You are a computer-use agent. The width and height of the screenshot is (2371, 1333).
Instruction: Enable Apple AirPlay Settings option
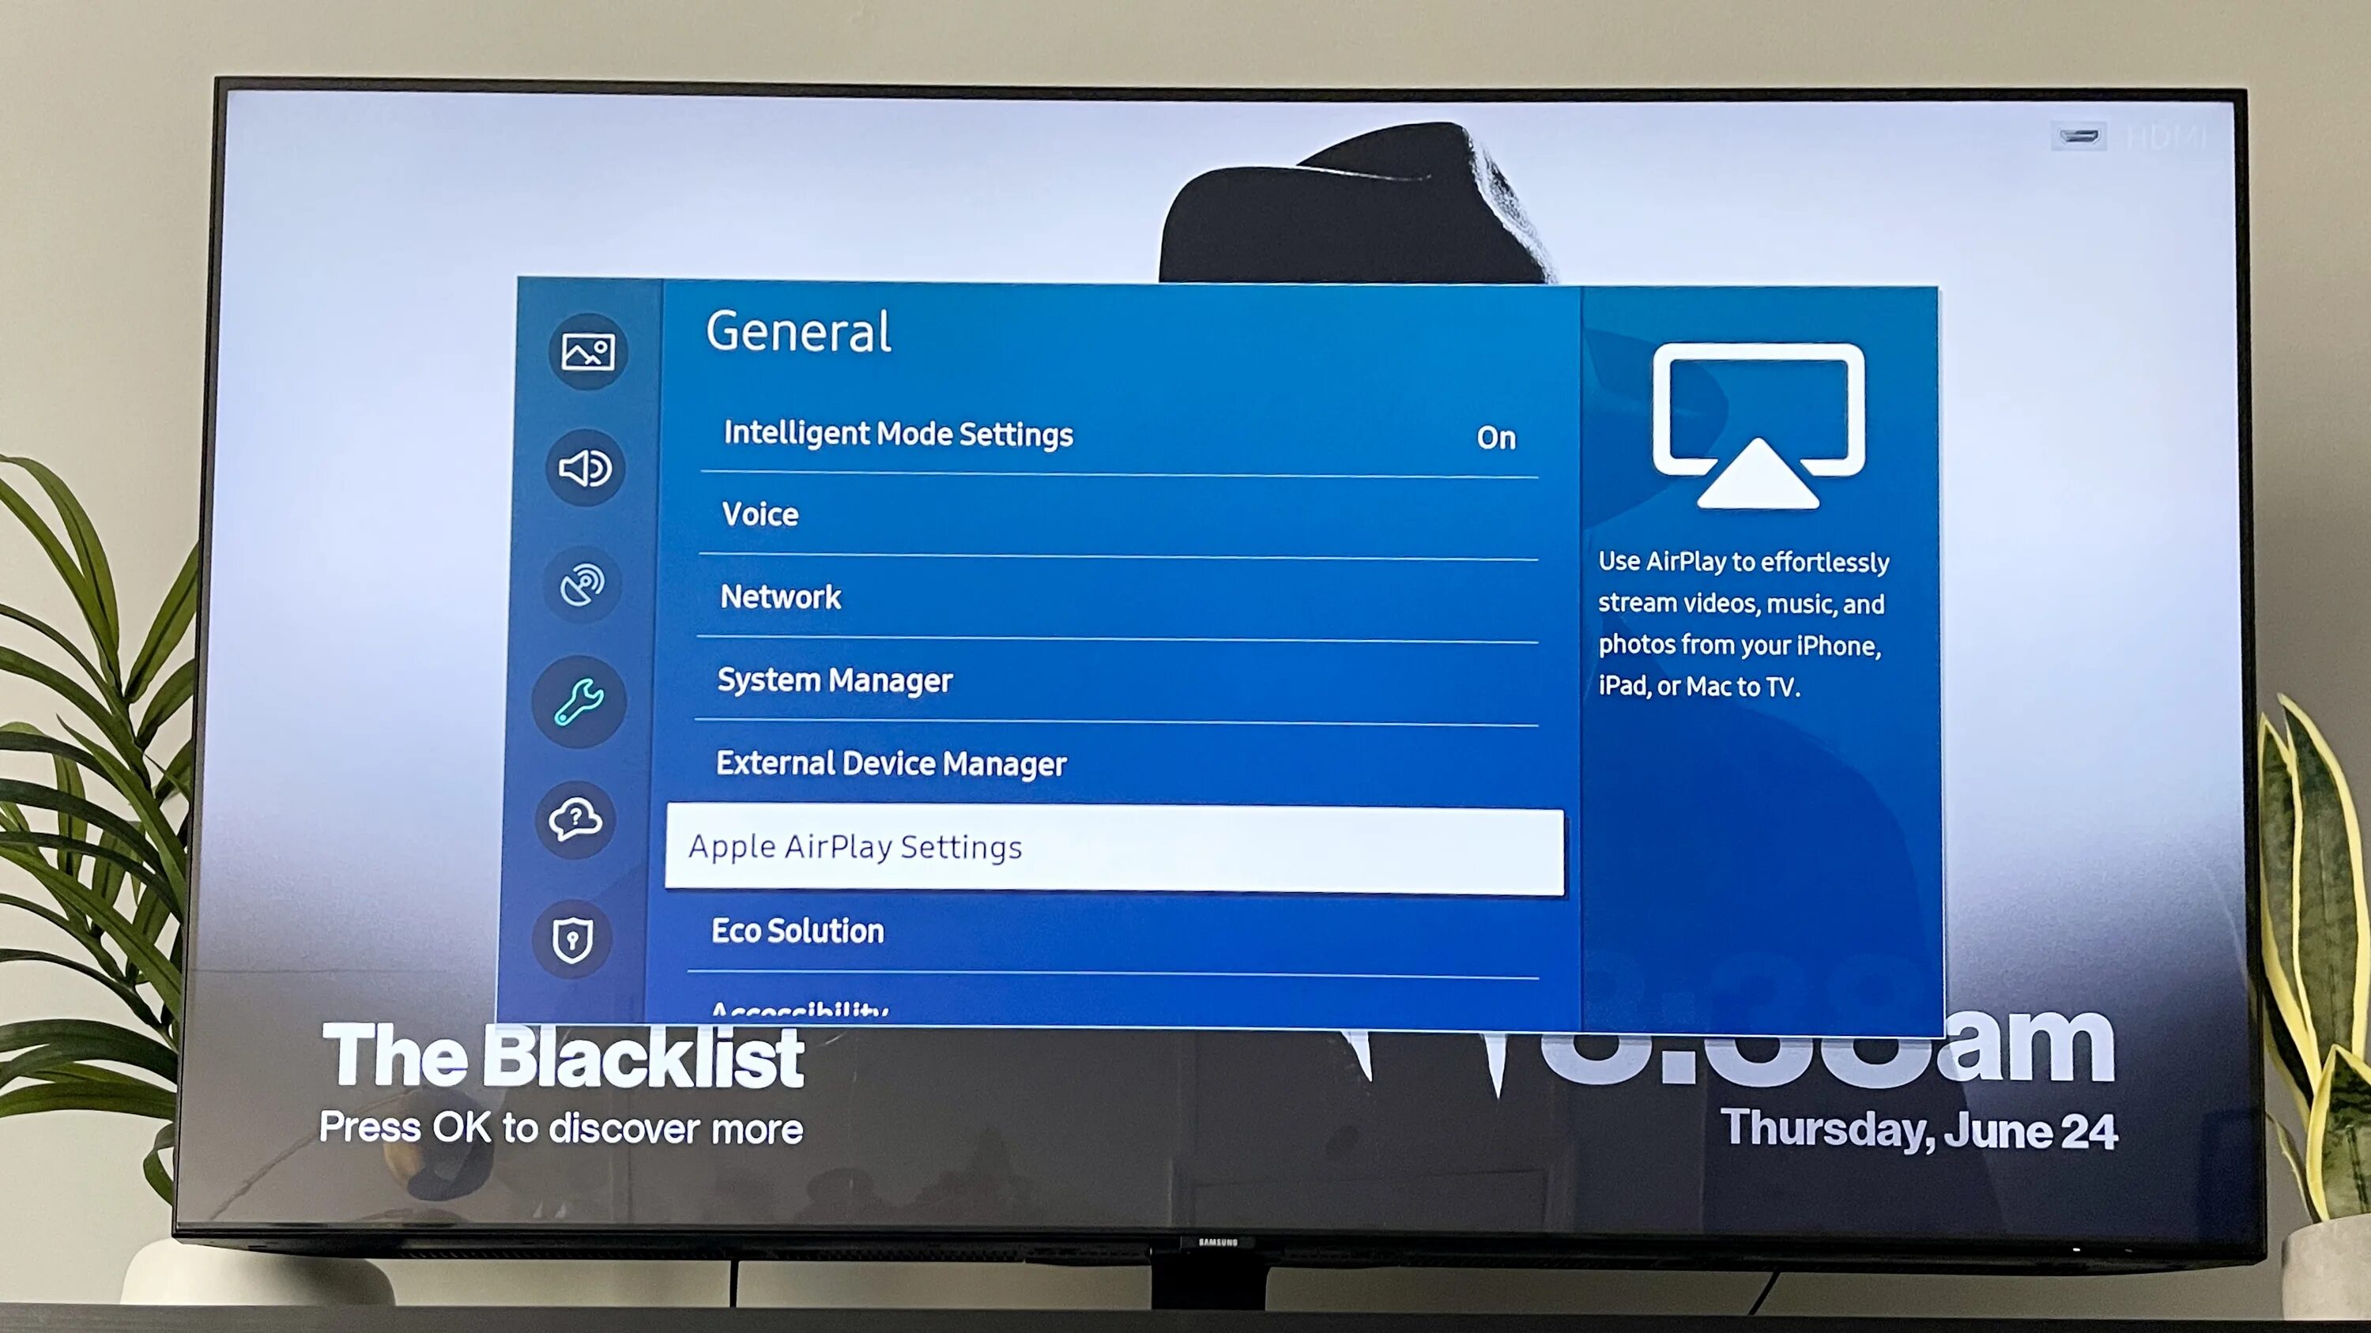click(1119, 845)
